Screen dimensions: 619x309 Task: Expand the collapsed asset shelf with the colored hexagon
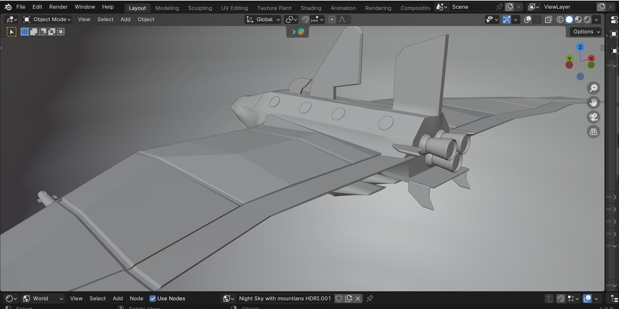tap(297, 32)
